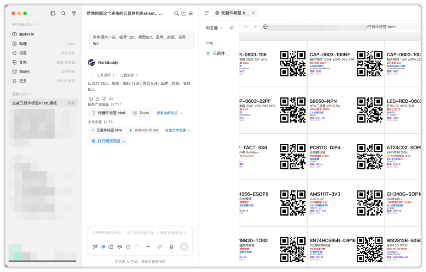
Task: Add attachment with plus icon
Action: (x=148, y=247)
